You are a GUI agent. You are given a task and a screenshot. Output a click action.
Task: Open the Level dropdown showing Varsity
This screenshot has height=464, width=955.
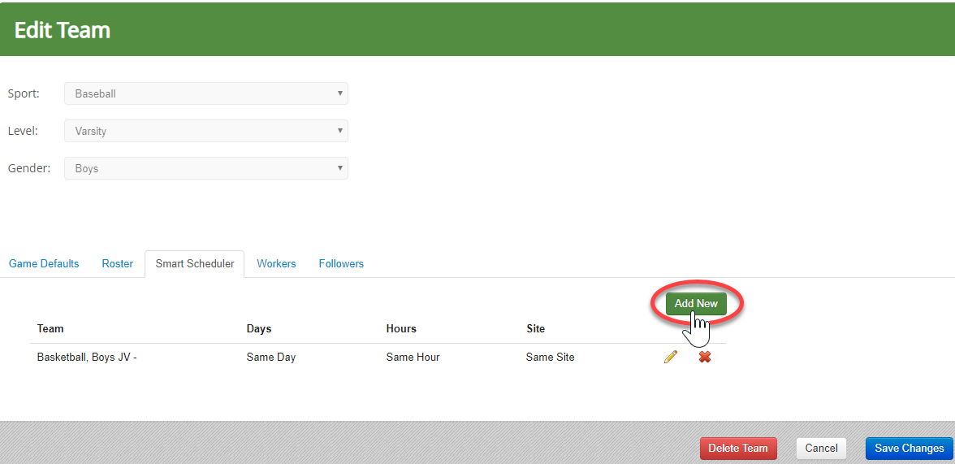206,131
